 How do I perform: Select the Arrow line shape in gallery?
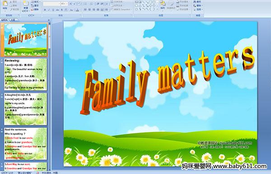point(147,2)
